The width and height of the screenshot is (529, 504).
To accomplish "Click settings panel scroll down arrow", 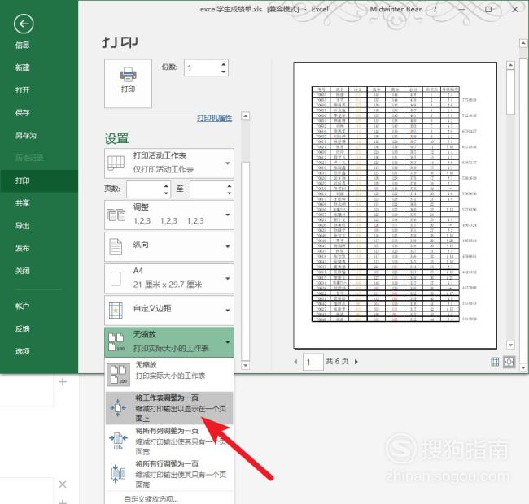I will pos(246,365).
